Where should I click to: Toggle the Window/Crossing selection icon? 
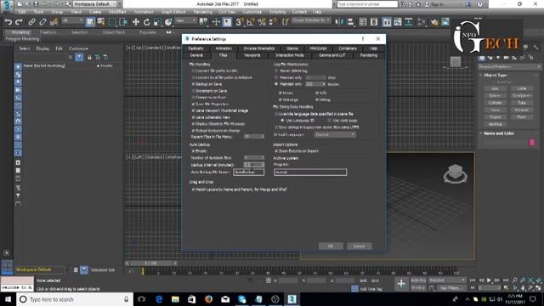123,22
